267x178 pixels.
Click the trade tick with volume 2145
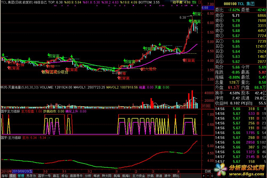[240, 156]
